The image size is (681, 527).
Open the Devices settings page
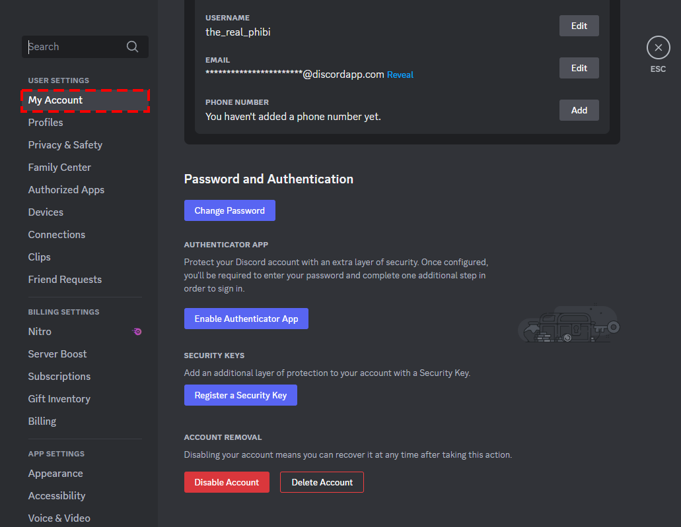(46, 212)
